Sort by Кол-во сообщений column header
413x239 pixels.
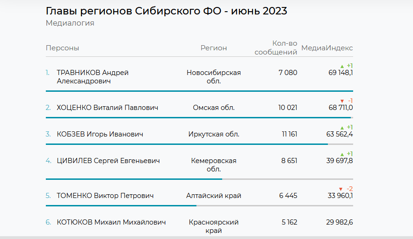pos(276,48)
